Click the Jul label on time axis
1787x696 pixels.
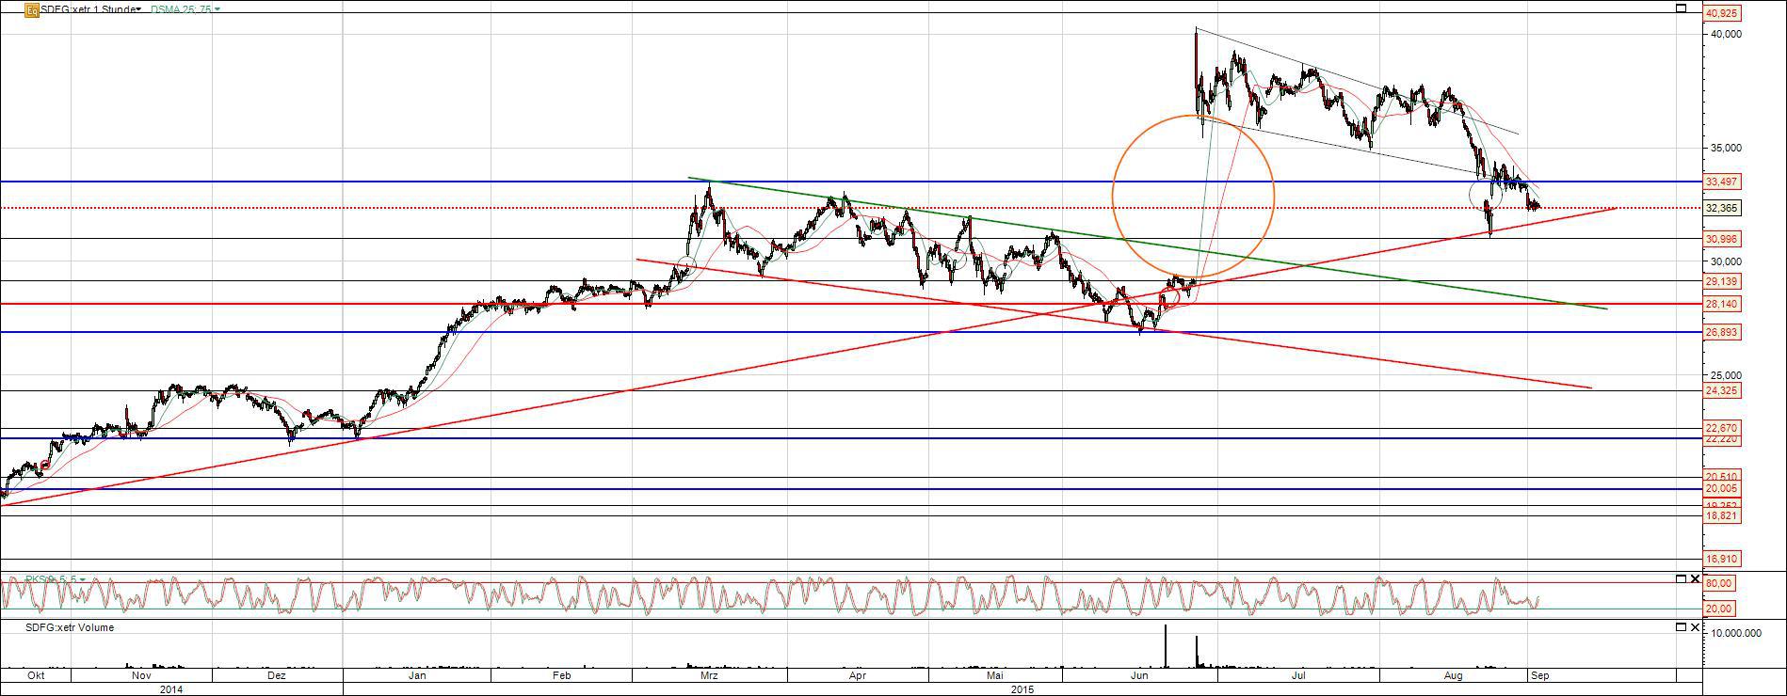[x=1298, y=675]
